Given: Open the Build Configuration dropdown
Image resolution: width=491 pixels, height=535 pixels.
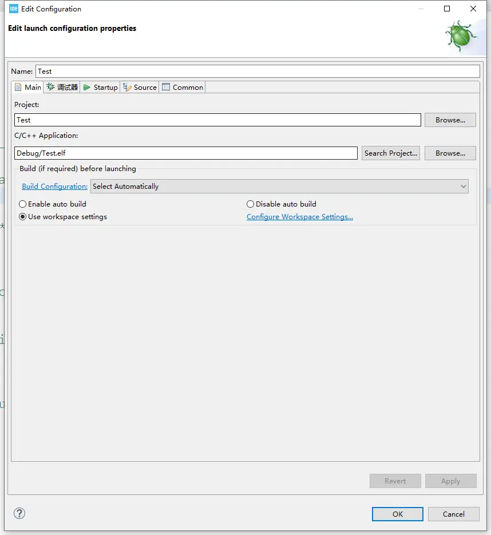Looking at the screenshot, I should (279, 187).
